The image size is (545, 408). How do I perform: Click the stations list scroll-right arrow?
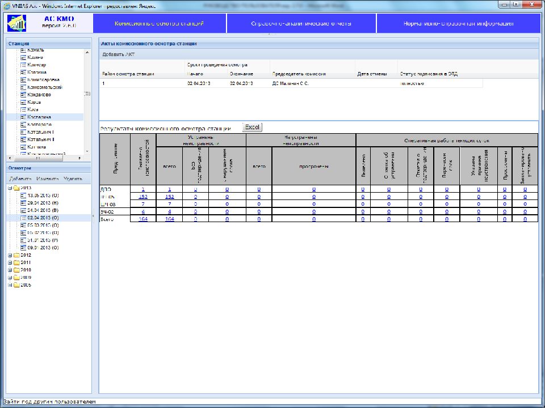pos(80,158)
